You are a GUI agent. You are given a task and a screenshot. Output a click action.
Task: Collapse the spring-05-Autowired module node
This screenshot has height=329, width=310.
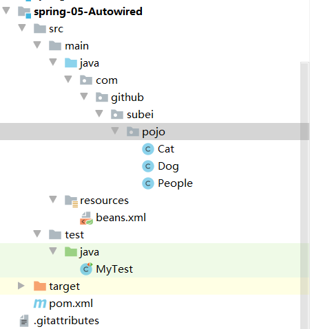(x=6, y=10)
